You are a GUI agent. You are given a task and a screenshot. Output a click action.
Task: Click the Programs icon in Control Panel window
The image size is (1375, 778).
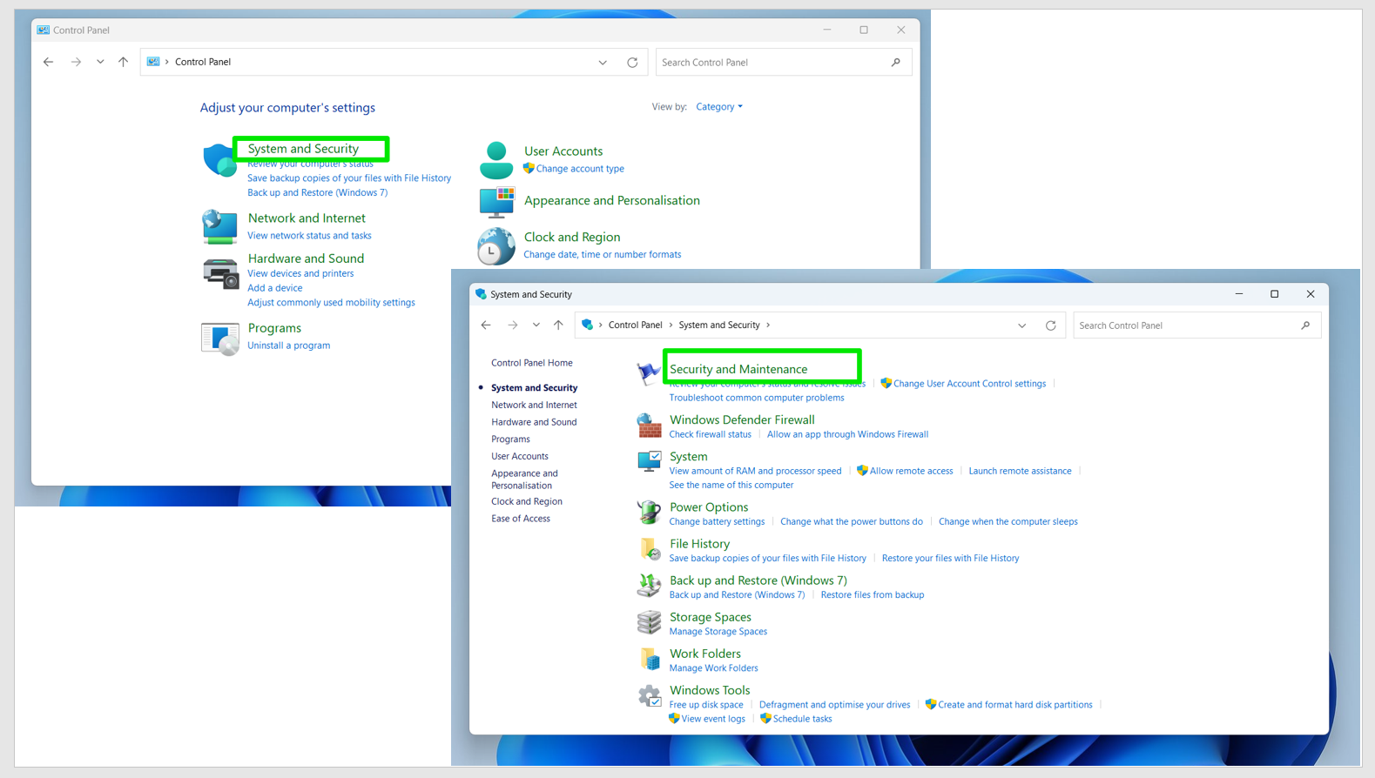click(x=220, y=339)
